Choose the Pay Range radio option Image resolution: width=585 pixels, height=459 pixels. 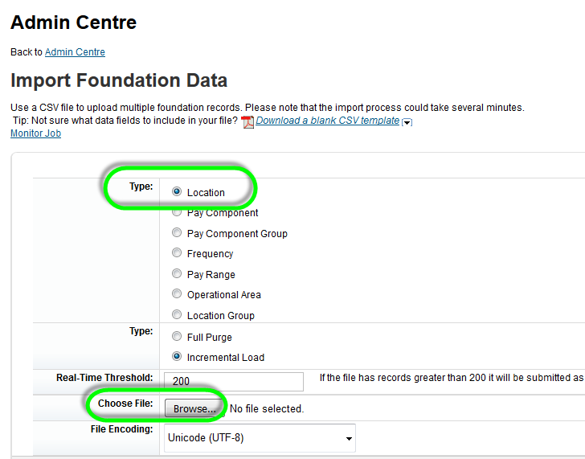177,273
